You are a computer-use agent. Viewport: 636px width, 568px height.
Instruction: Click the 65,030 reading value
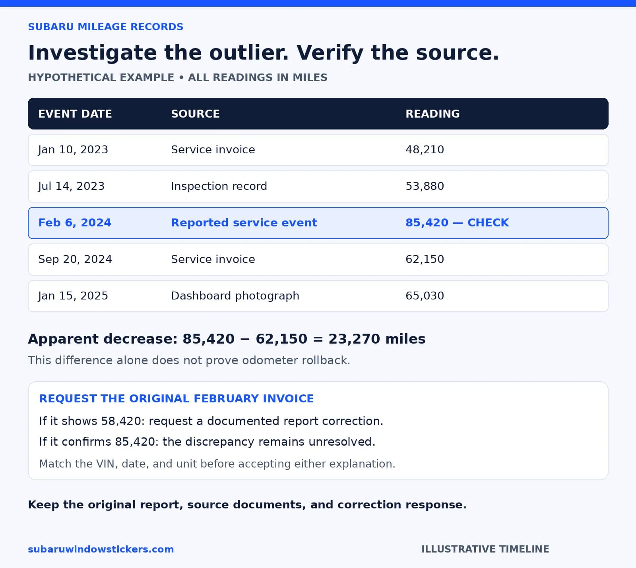[425, 296]
